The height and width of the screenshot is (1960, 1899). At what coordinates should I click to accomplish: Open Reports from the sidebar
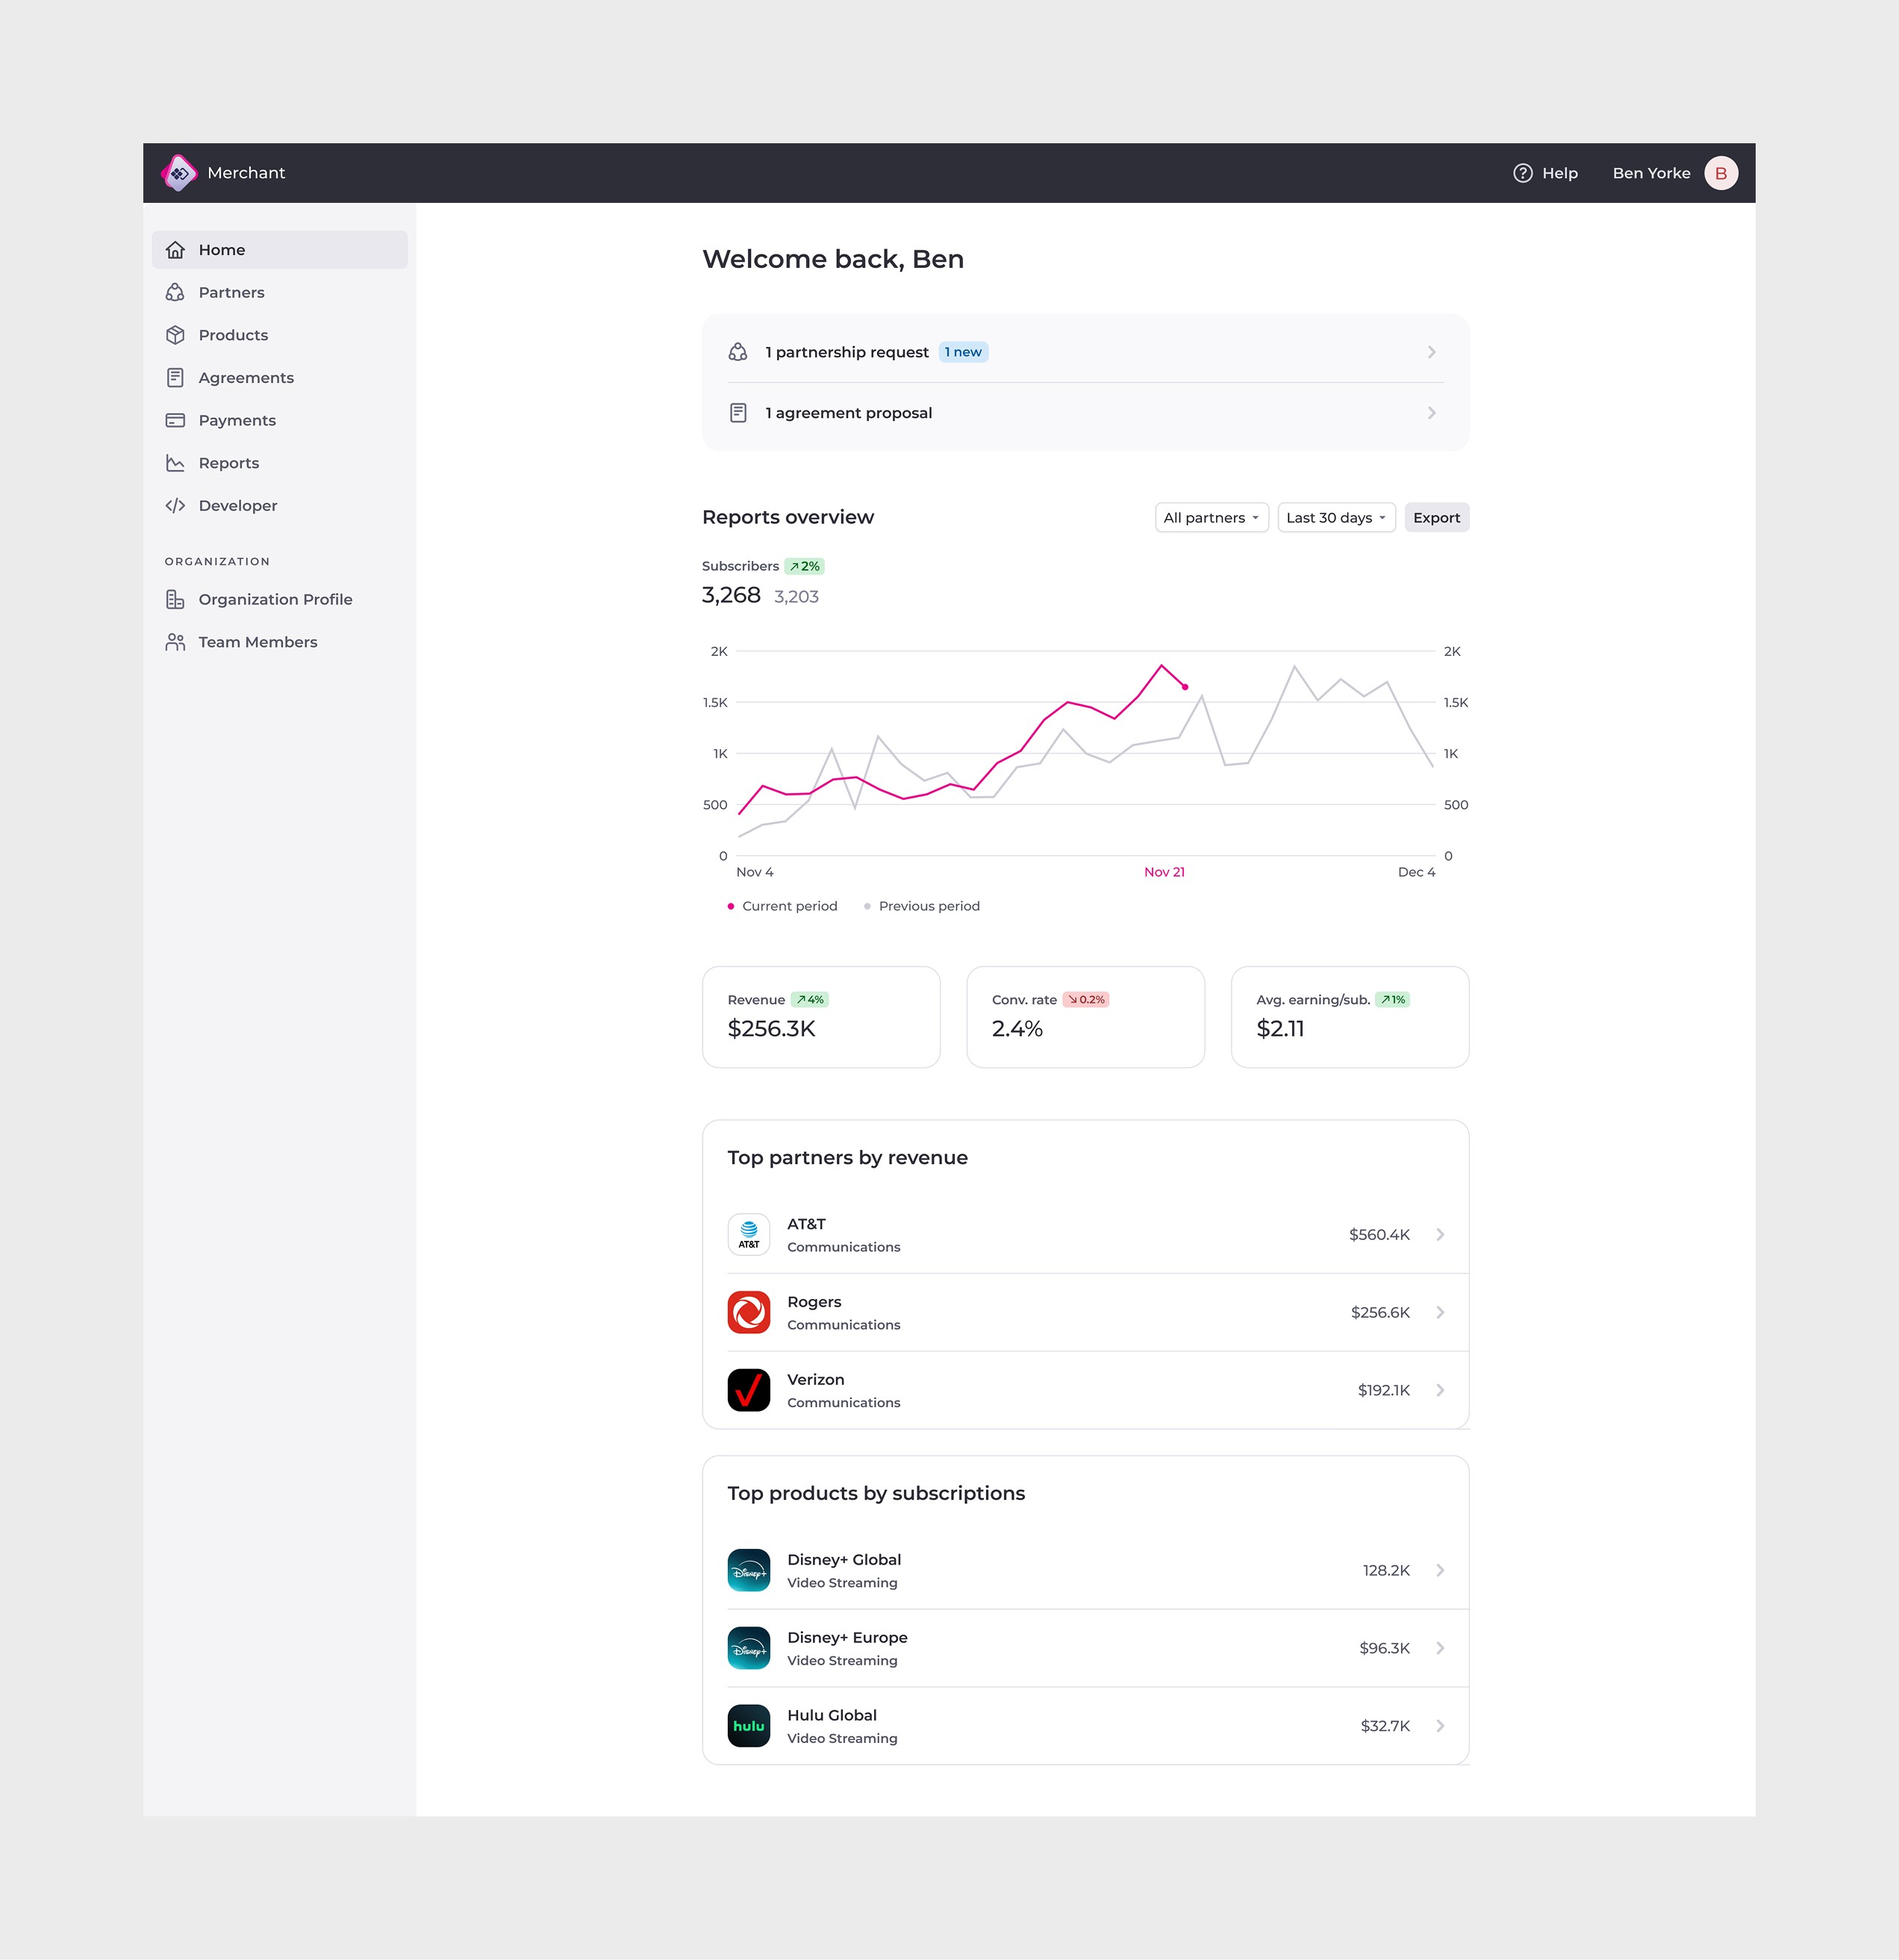click(x=228, y=463)
